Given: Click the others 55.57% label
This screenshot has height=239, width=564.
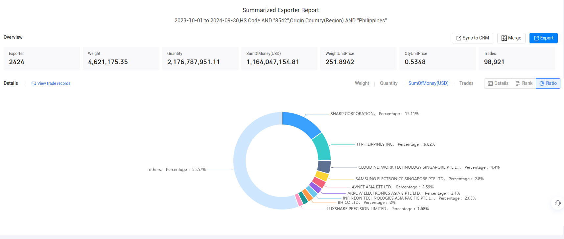Looking at the screenshot, I should point(177,170).
